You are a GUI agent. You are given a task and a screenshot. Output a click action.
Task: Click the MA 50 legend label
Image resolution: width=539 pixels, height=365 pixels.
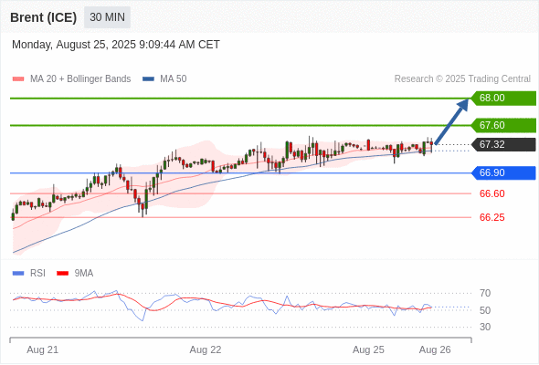[174, 79]
